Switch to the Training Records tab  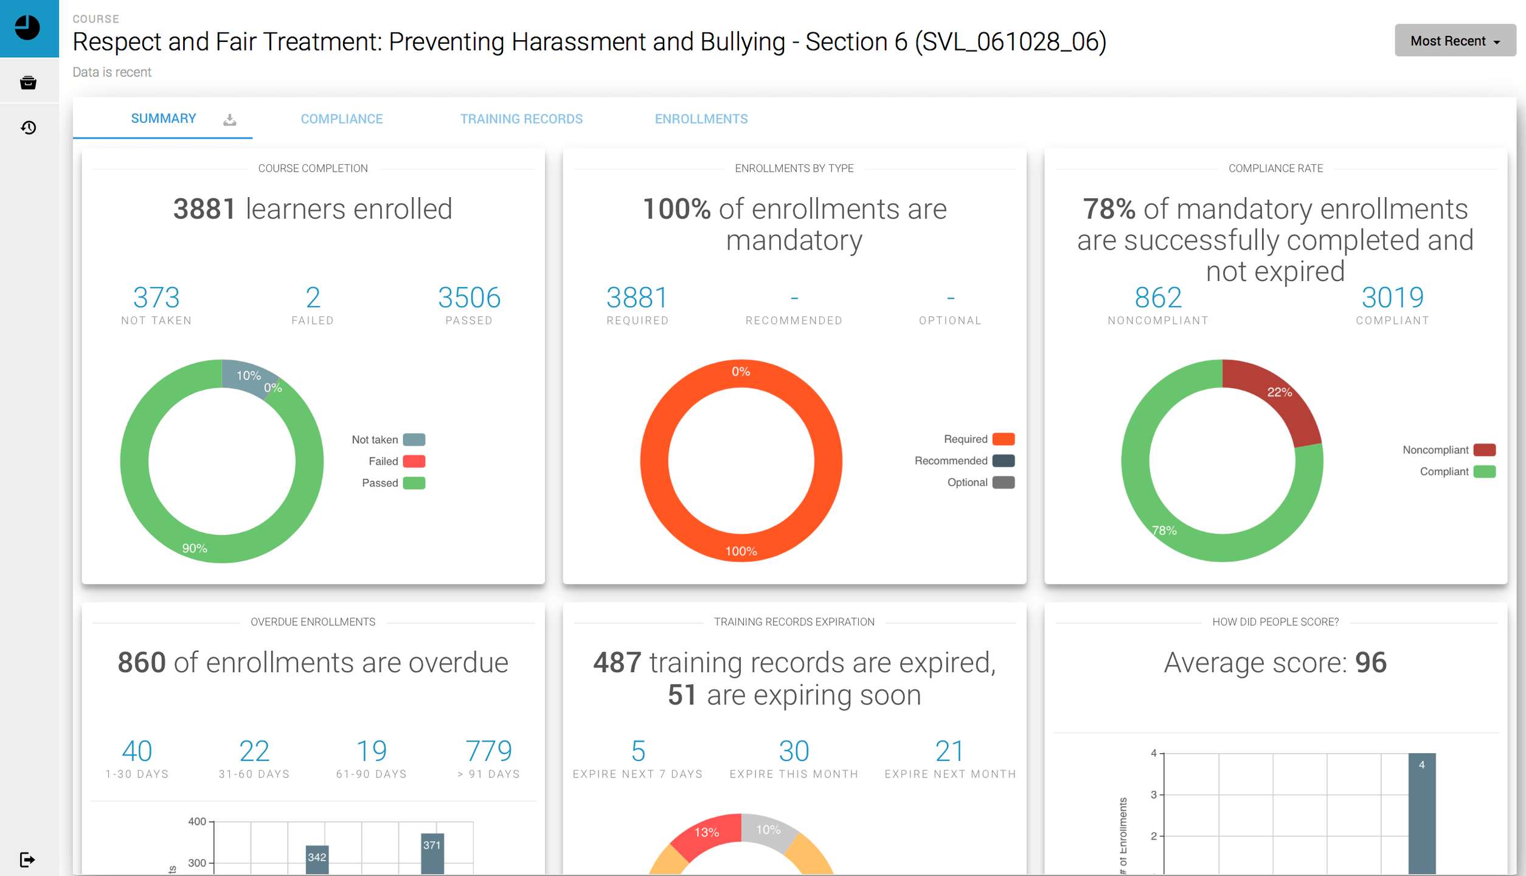click(x=521, y=119)
